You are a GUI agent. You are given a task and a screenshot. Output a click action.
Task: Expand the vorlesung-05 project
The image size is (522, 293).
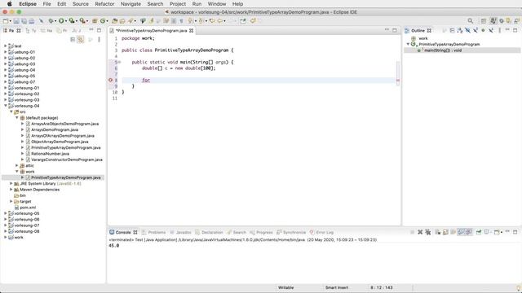tap(6, 213)
